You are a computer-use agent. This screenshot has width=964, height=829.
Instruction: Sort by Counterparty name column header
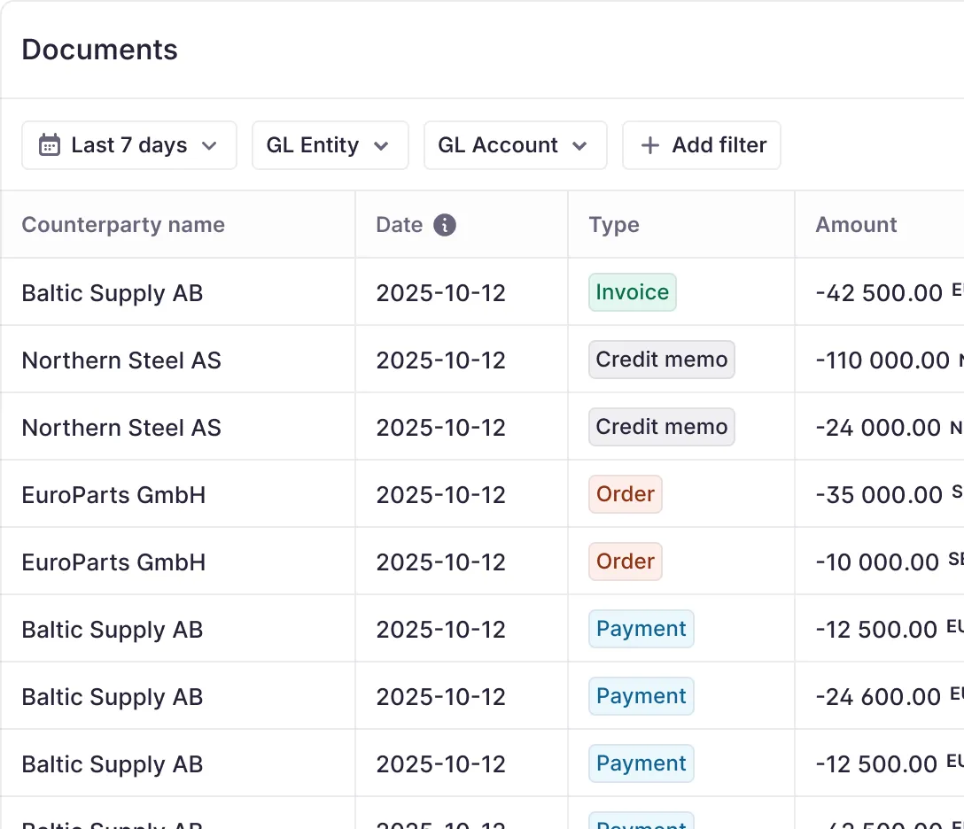123,225
